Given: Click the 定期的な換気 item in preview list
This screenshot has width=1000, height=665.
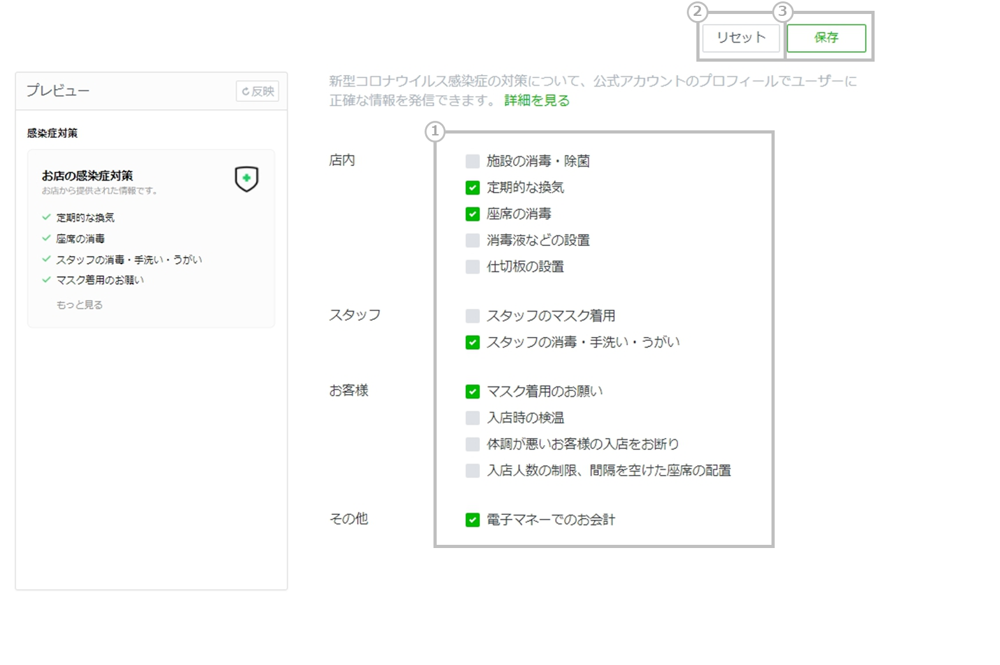Looking at the screenshot, I should click(x=85, y=218).
